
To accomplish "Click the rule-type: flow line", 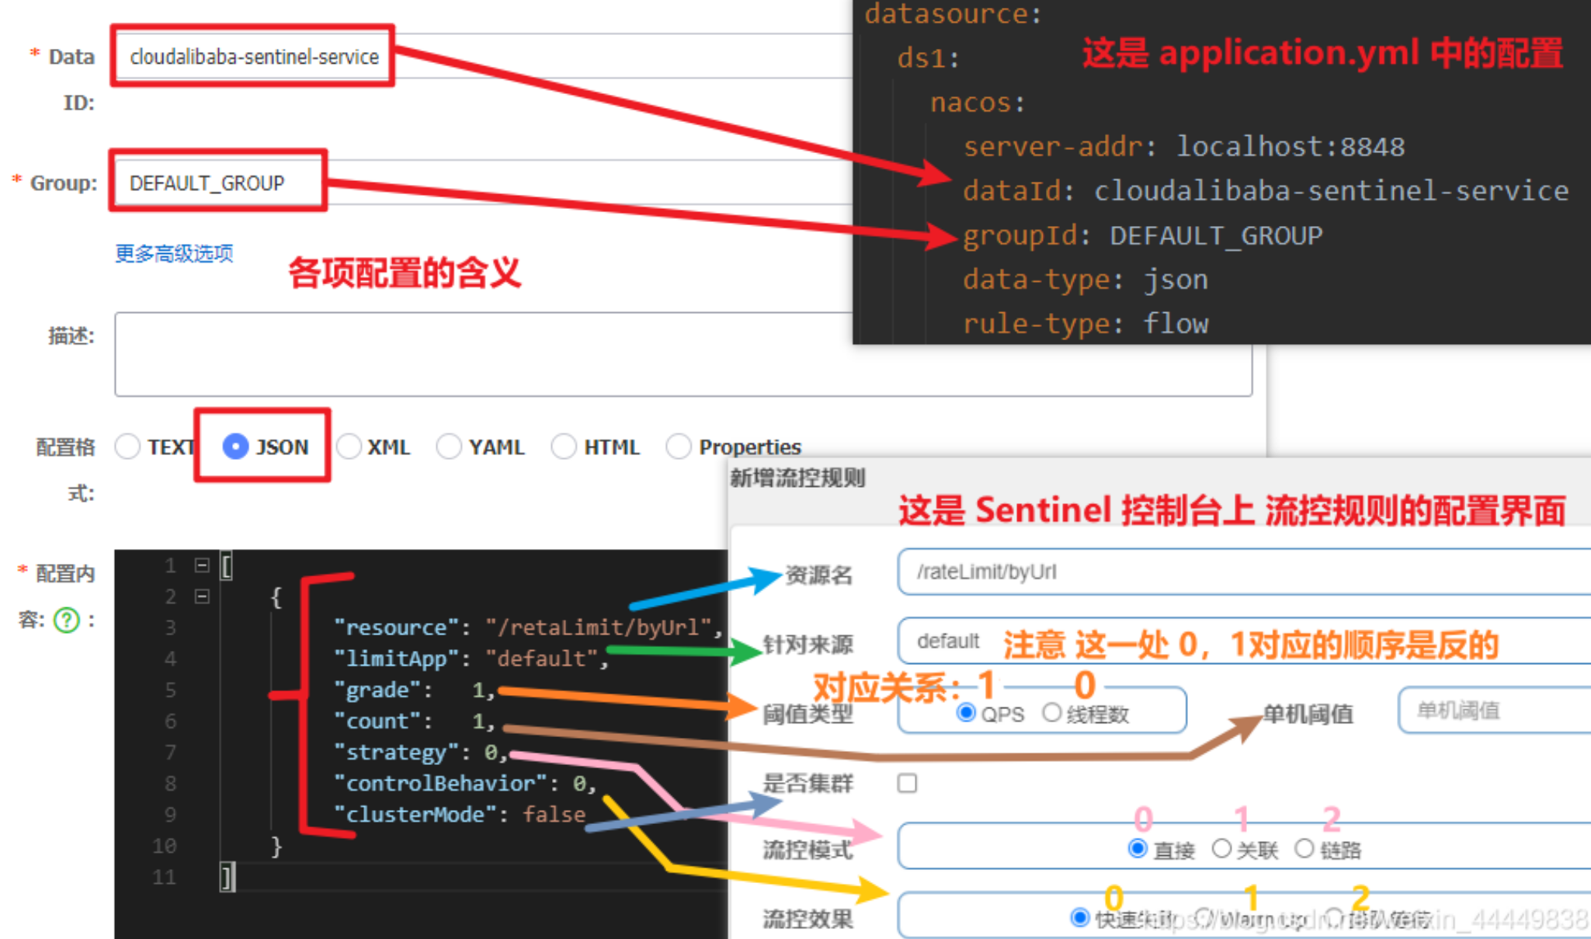I will coord(1086,323).
